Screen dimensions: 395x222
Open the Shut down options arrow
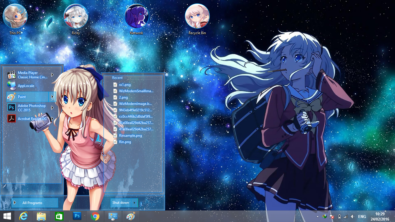[134, 203]
